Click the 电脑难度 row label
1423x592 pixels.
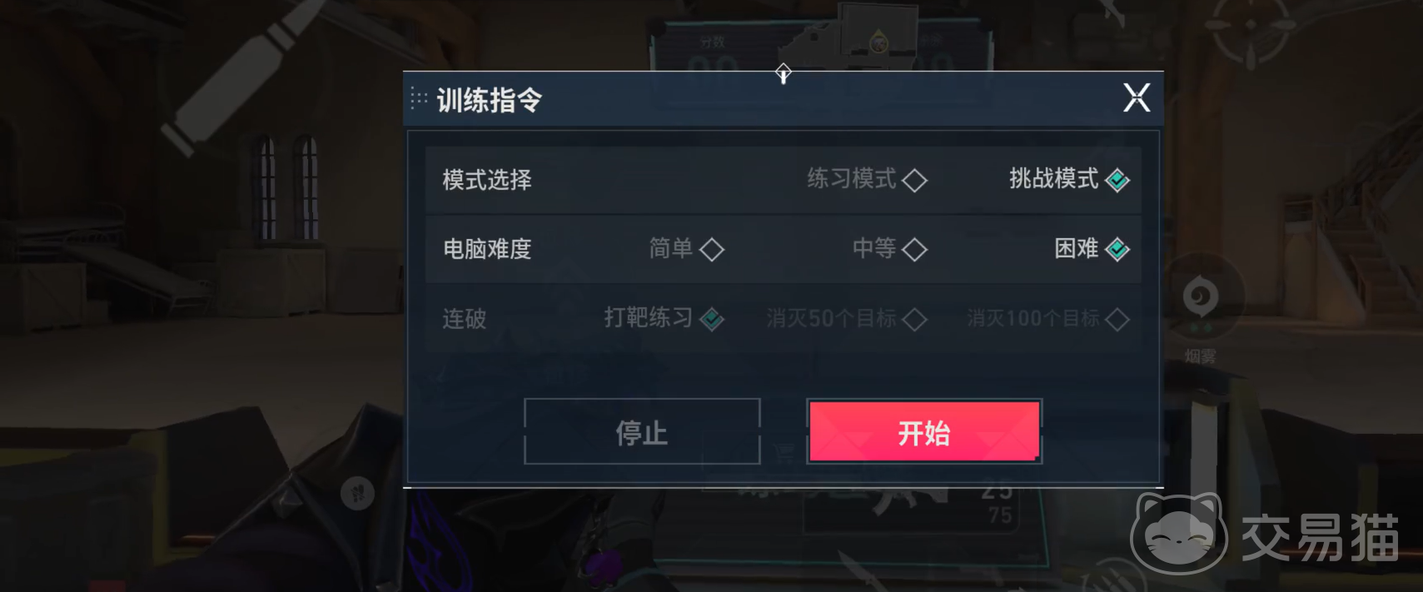click(487, 249)
